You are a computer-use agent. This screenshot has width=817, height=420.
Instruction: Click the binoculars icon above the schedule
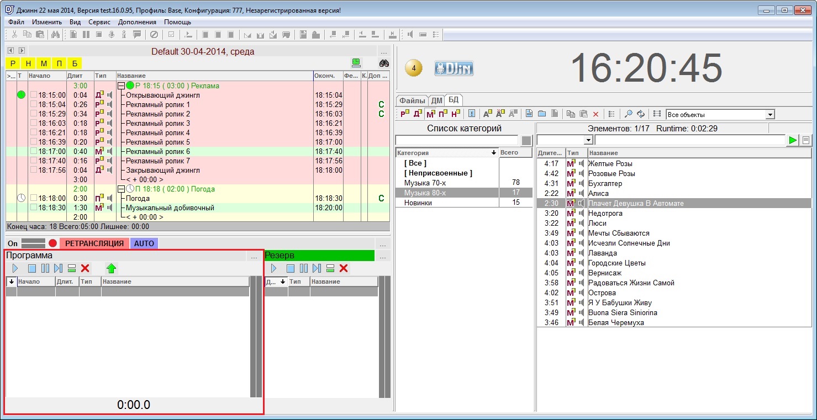(384, 63)
